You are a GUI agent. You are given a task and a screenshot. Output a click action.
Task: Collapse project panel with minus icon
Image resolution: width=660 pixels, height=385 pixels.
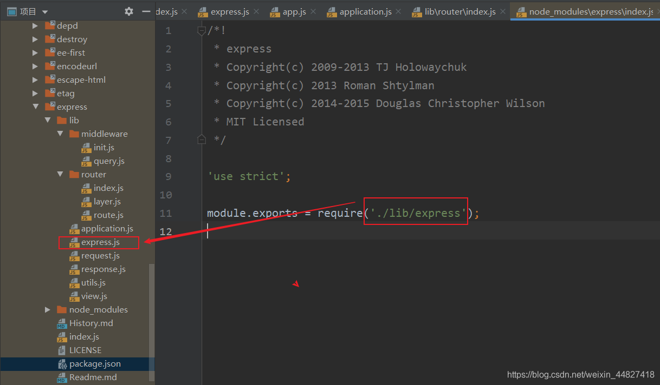pos(146,11)
